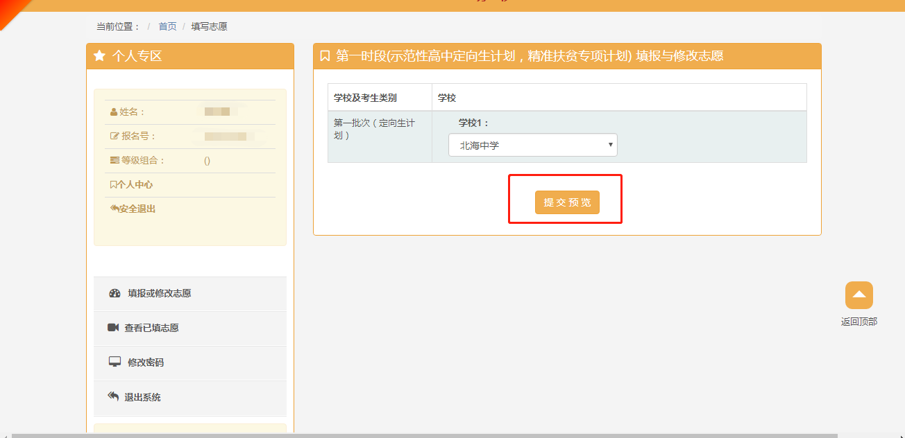The height and width of the screenshot is (438, 905).
Task: Click the dashboard icon for 填报或修改志愿
Action: [115, 293]
